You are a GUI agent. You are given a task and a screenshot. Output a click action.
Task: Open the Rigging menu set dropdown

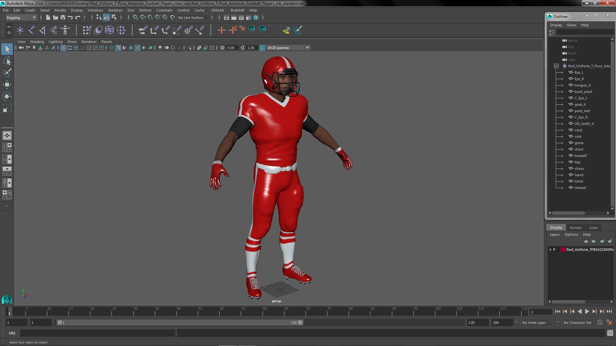pyautogui.click(x=21, y=18)
